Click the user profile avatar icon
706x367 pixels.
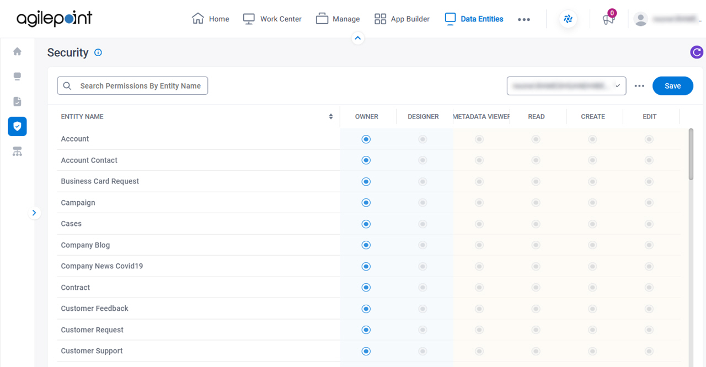point(640,19)
